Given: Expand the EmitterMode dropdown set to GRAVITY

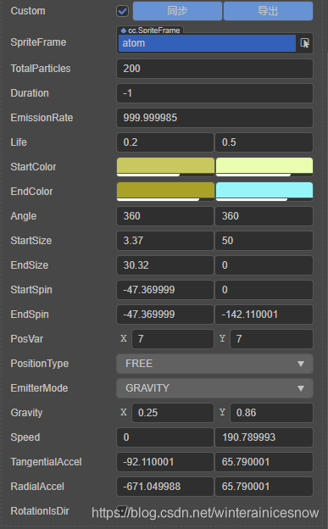Looking at the screenshot, I should (x=214, y=388).
